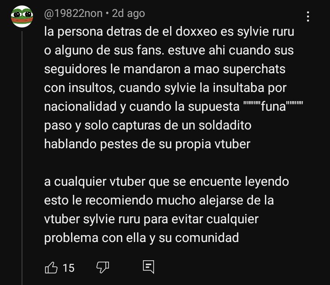This screenshot has height=285, width=330.
Task: Click the line starting "esto le recomiendo"
Action: tap(159, 200)
